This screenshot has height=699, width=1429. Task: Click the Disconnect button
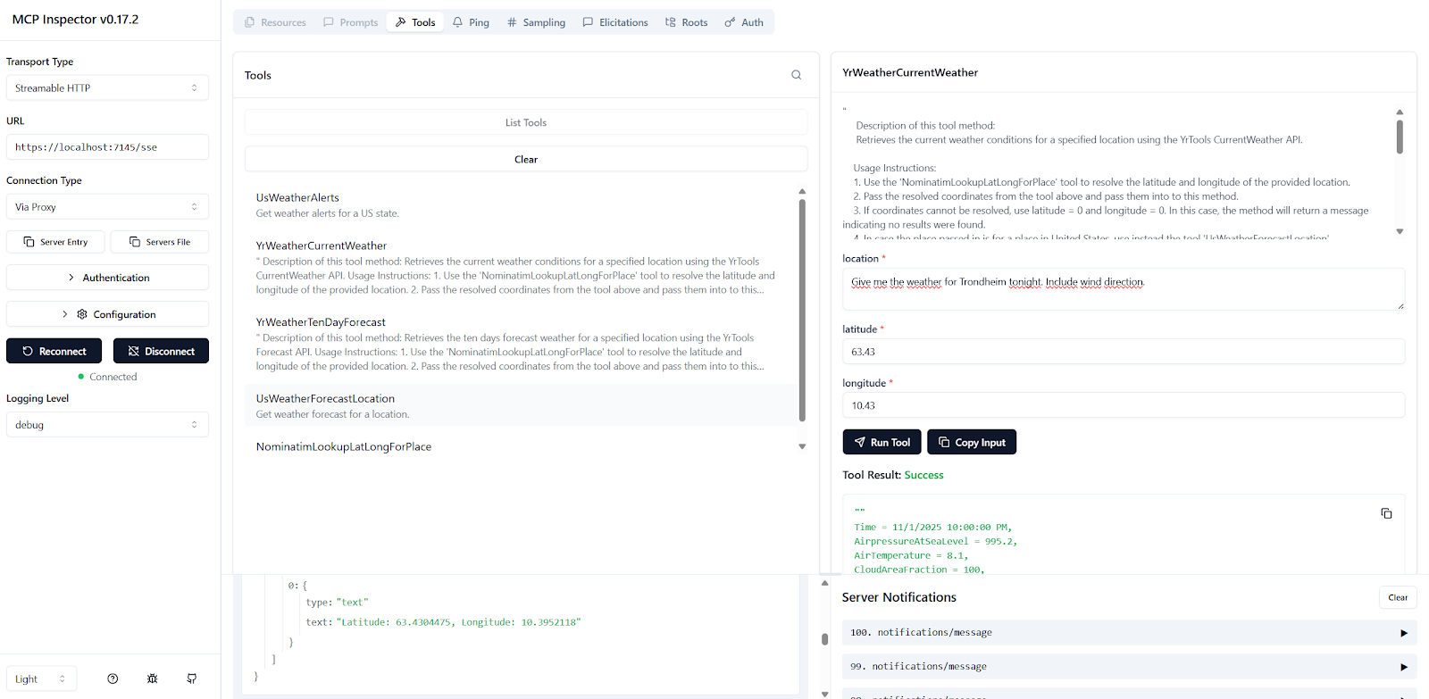(x=161, y=351)
